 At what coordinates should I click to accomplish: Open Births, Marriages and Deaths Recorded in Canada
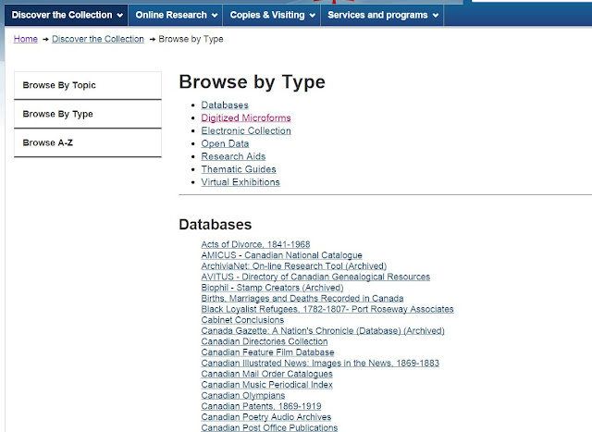(302, 298)
